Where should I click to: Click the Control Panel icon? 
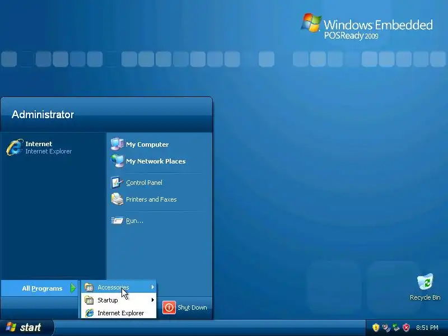(x=117, y=183)
